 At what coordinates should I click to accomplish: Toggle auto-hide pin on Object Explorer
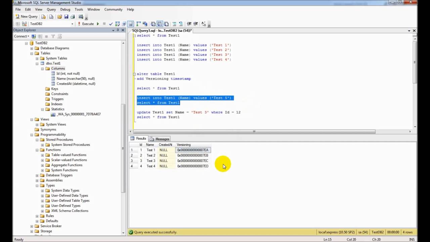(118, 30)
